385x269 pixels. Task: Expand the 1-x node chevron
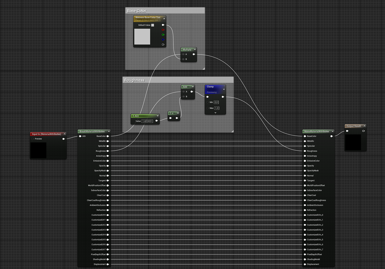[178, 113]
